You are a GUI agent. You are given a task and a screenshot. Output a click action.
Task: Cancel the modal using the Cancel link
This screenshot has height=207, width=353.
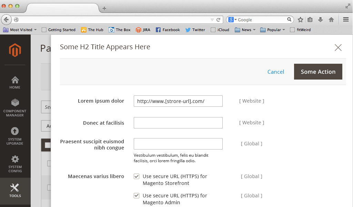(276, 72)
